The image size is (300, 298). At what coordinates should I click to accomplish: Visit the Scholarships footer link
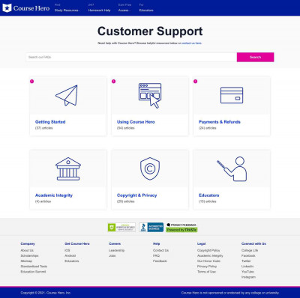click(29, 255)
